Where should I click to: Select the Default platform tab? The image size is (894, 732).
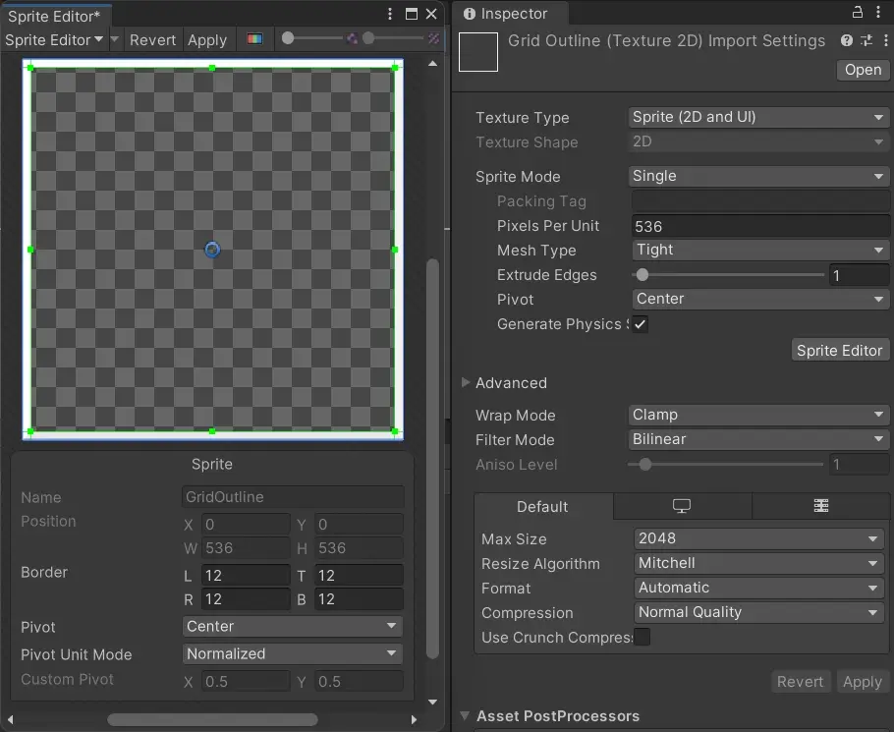(x=542, y=506)
